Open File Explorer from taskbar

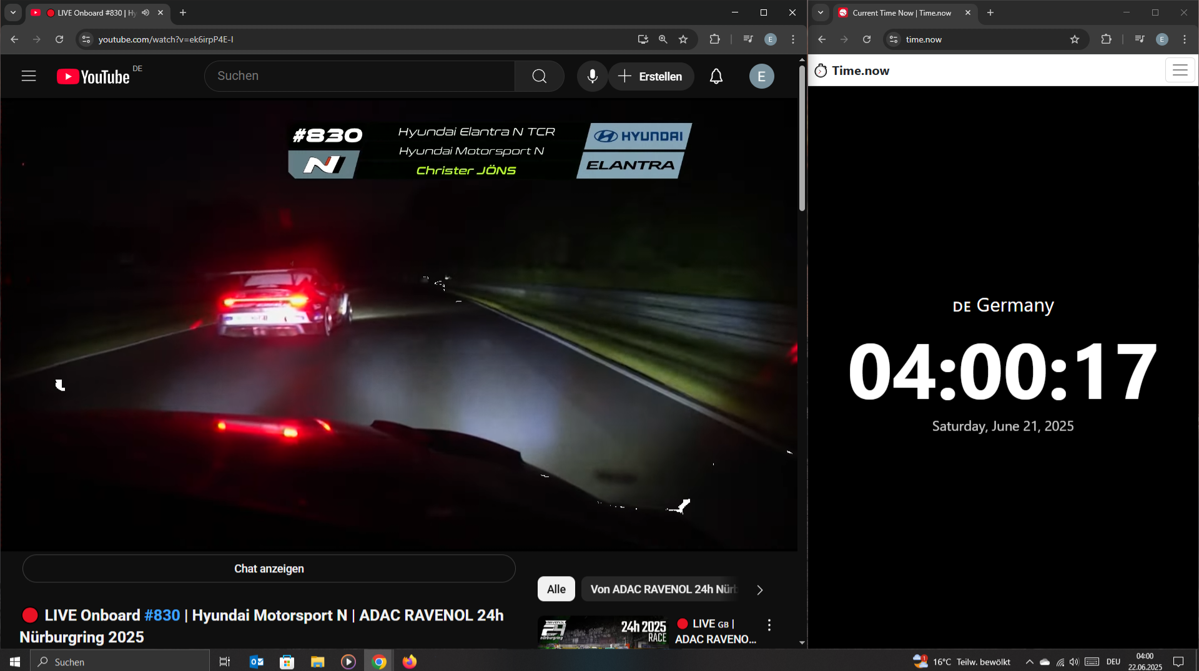coord(317,662)
